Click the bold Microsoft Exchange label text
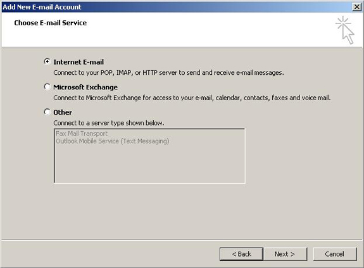 click(x=85, y=87)
